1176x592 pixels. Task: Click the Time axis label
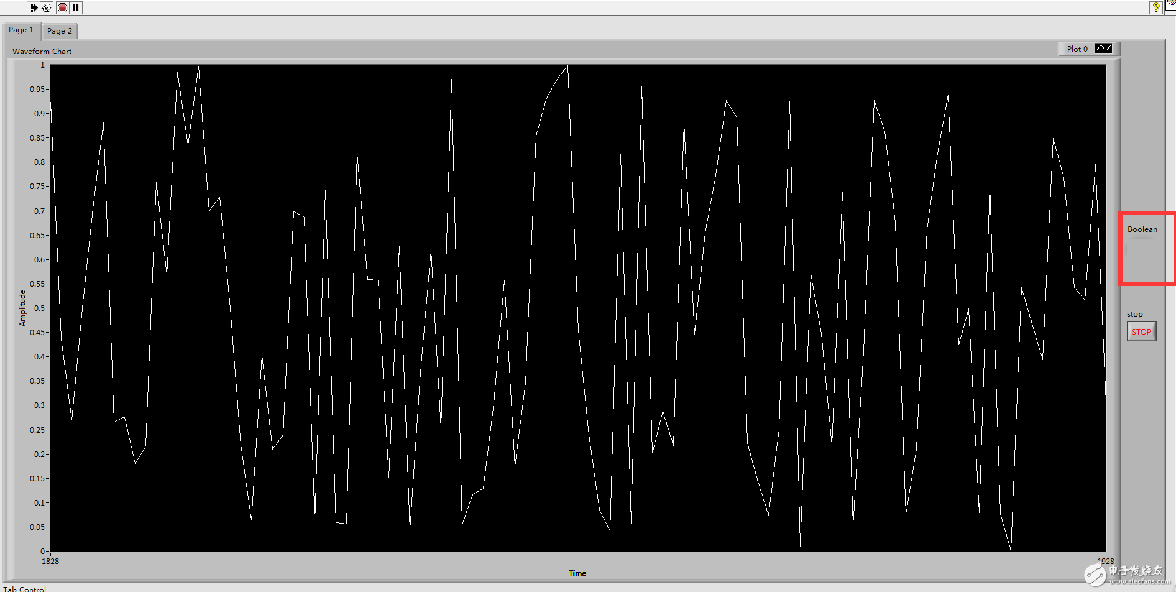pyautogui.click(x=577, y=573)
